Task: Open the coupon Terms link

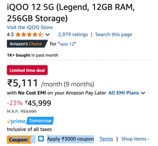Action: click(x=106, y=139)
